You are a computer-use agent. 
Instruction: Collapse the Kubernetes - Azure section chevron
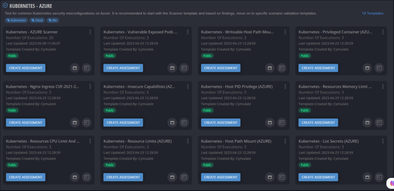tap(5, 6)
